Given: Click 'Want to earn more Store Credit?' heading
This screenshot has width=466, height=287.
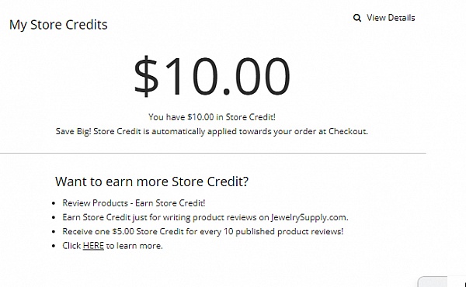Looking at the screenshot, I should [x=151, y=182].
